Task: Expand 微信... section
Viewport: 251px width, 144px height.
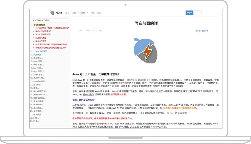Action: pos(36,88)
